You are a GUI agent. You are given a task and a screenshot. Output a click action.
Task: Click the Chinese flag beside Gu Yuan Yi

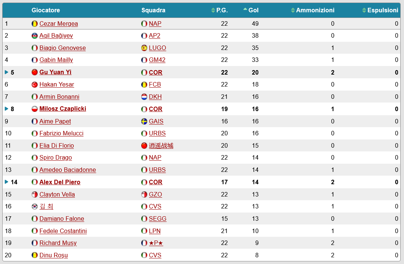click(35, 72)
